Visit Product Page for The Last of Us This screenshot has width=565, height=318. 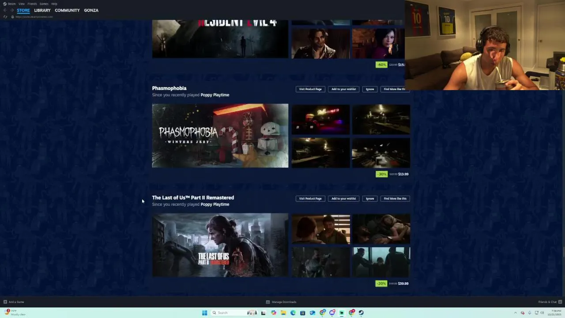pyautogui.click(x=310, y=199)
